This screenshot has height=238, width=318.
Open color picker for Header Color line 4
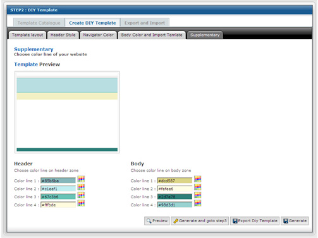[81, 203]
